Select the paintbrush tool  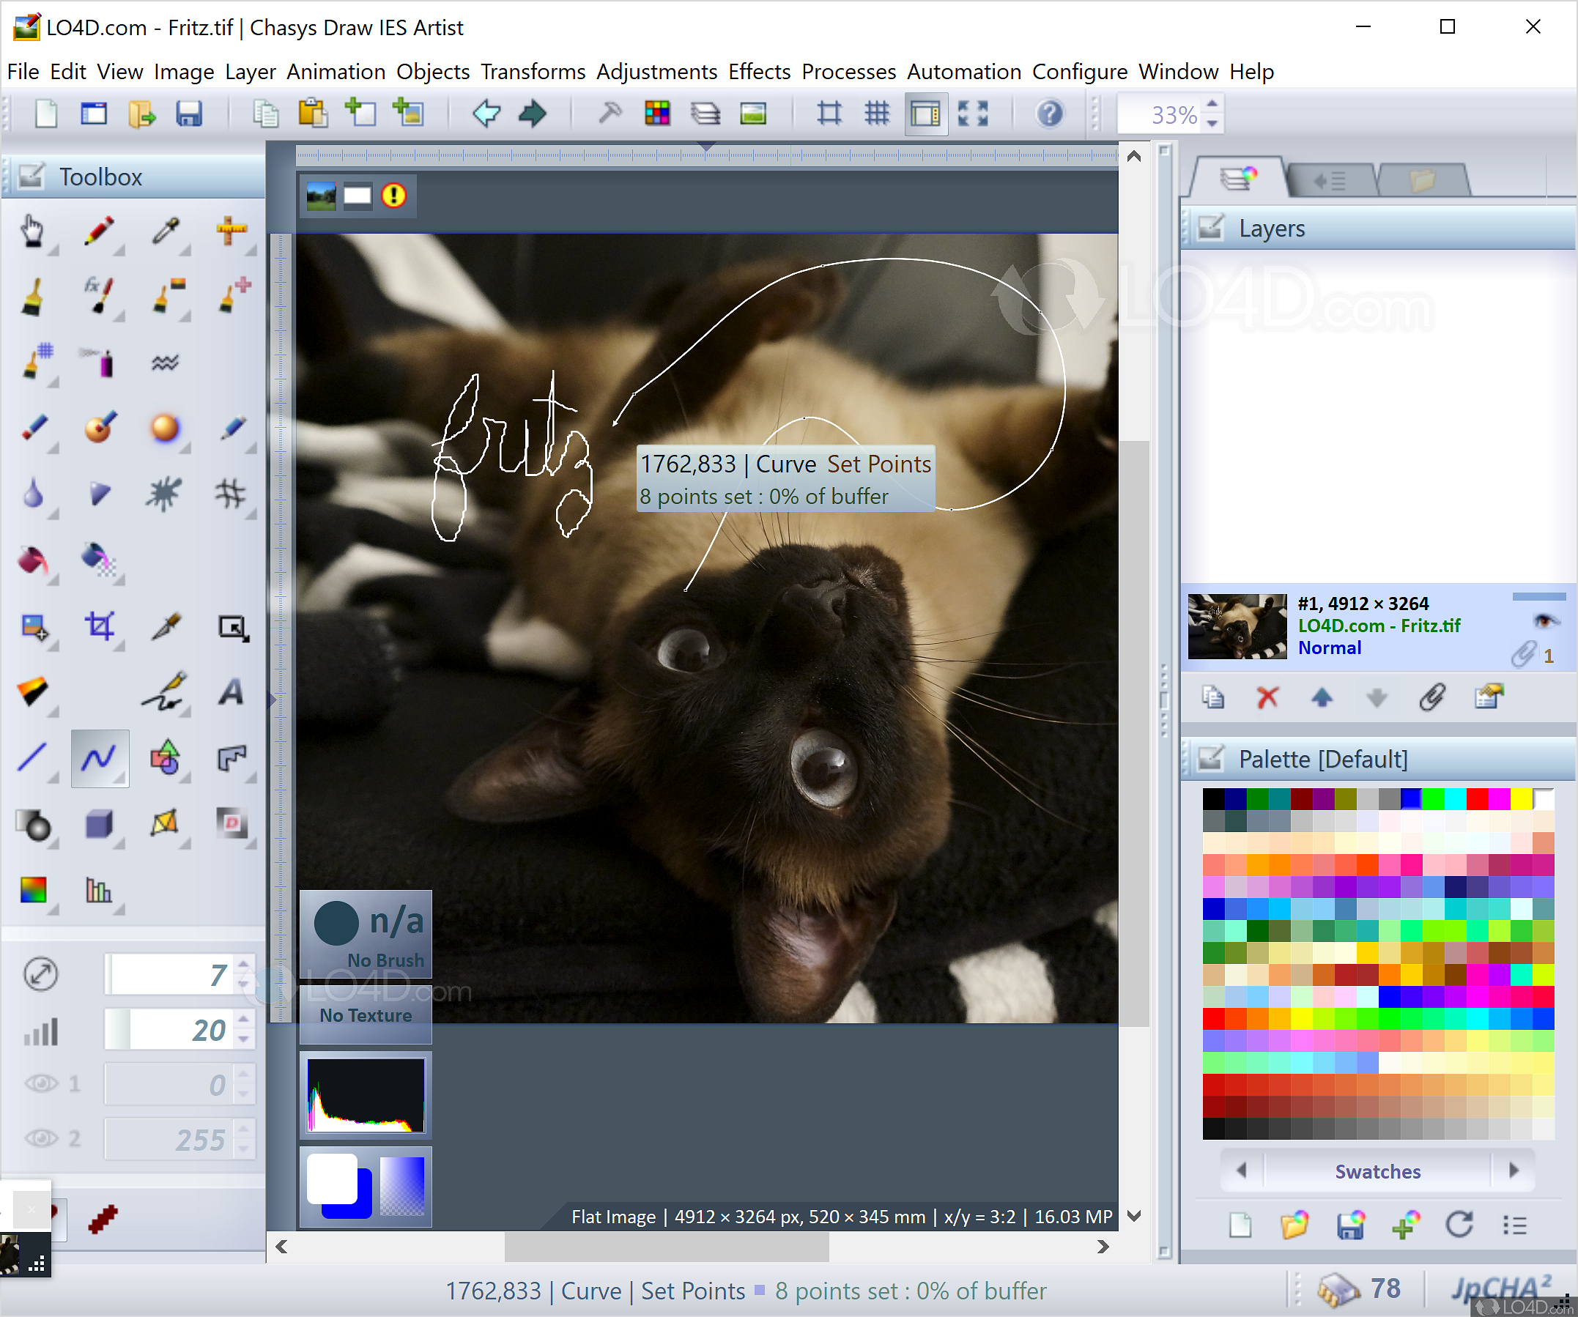(x=32, y=297)
